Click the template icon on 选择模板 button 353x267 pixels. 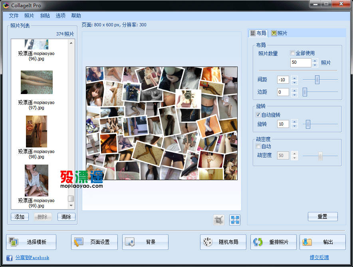[13, 242]
